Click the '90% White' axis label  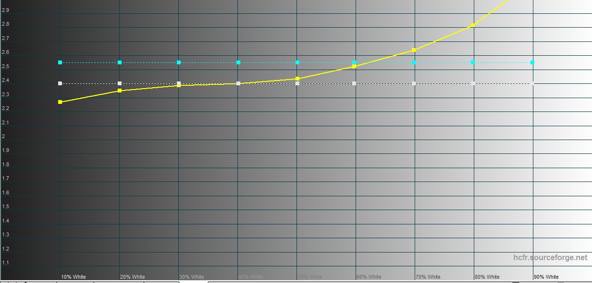click(546, 277)
